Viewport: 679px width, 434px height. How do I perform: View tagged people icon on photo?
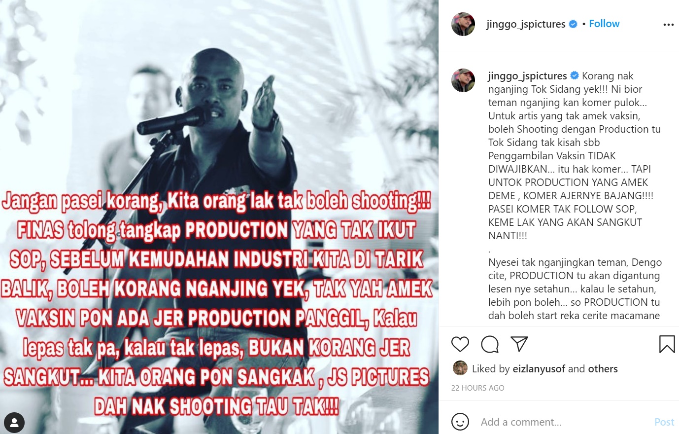click(x=14, y=423)
